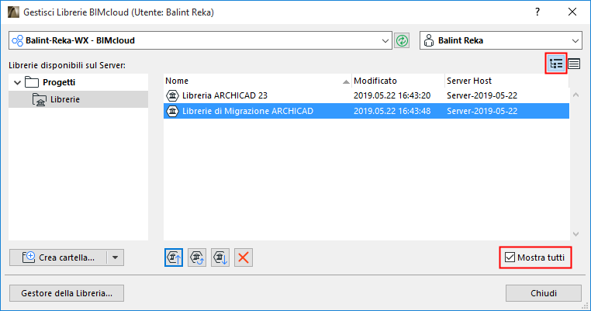This screenshot has height=311, width=591.
Task: Click Server-2019-05-22 in the Migrazione row
Action: pyautogui.click(x=482, y=111)
